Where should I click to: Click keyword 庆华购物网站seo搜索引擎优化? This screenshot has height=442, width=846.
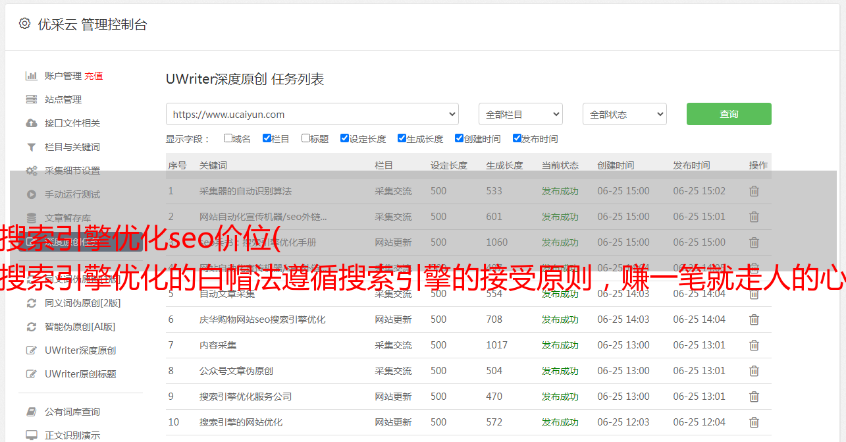coord(263,319)
